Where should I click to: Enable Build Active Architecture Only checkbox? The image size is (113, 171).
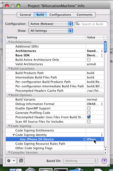click(x=89, y=60)
